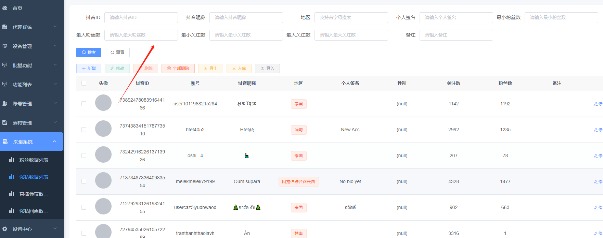This screenshot has height=238, width=603.
Task: Click the 素材管理 sidebar icon
Action: click(5, 122)
